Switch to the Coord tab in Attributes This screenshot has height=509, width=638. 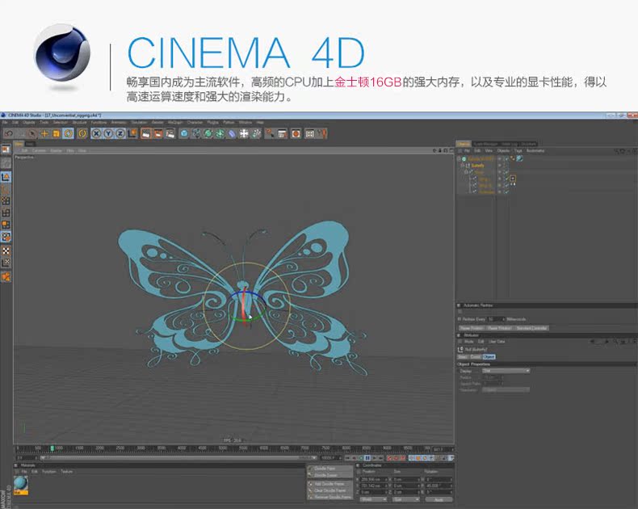click(476, 357)
